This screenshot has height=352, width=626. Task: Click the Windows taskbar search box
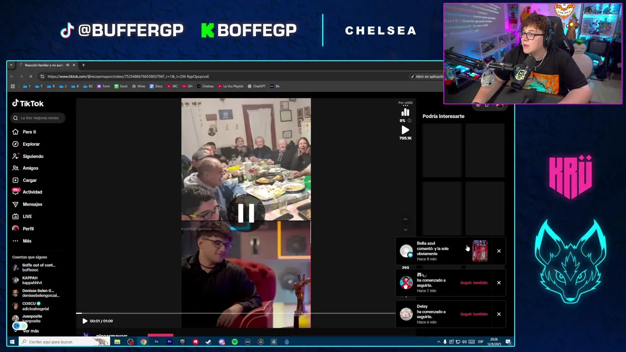pos(64,342)
